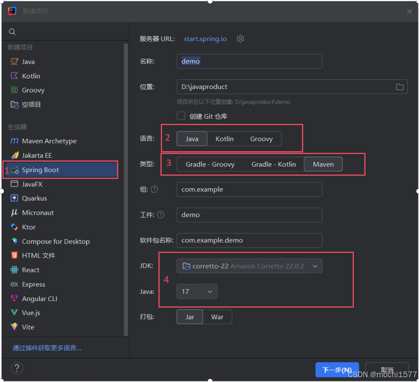Click the Express ex icon
This screenshot has width=419, height=382.
pos(14,284)
